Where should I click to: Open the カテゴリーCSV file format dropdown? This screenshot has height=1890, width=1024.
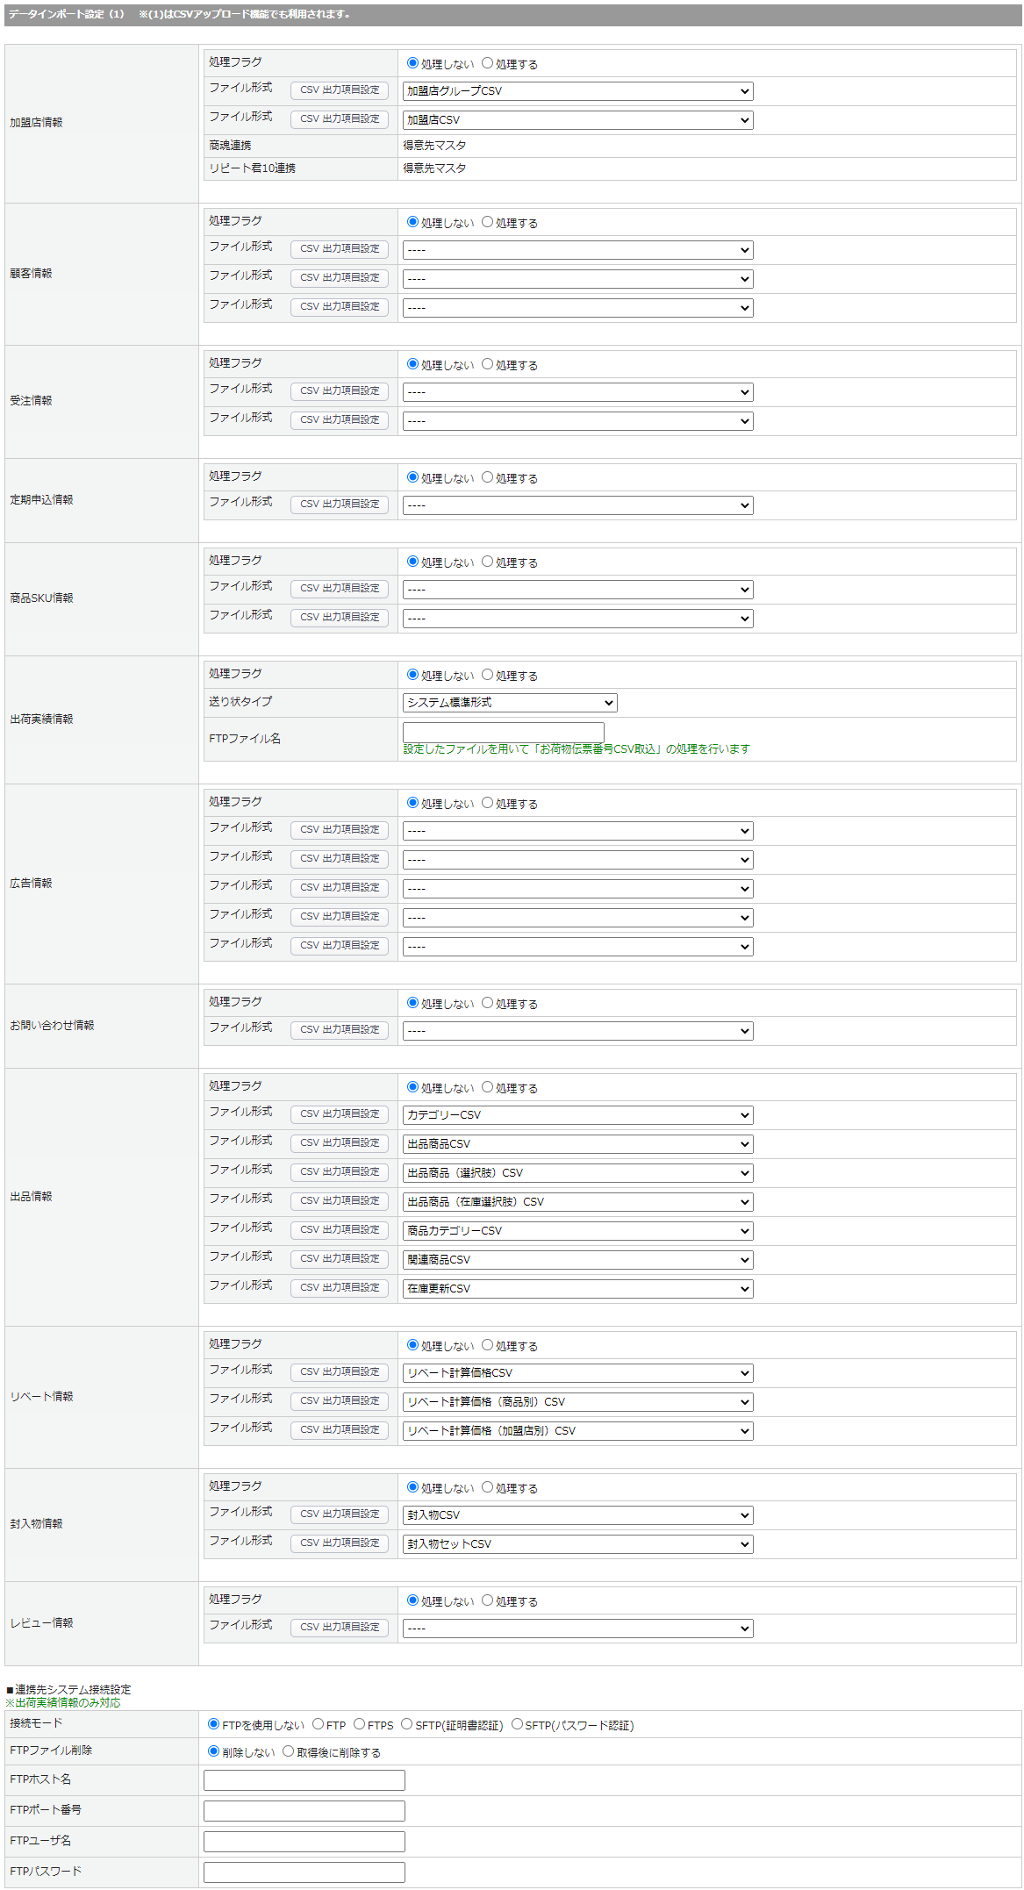[x=577, y=1115]
